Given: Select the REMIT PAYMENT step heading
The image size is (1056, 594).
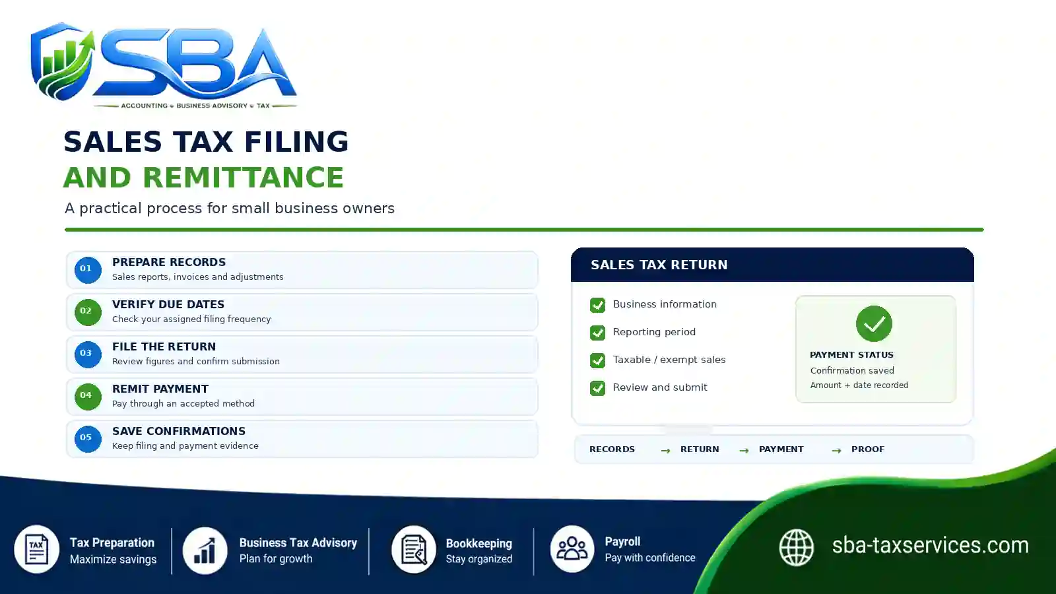Looking at the screenshot, I should (x=160, y=389).
